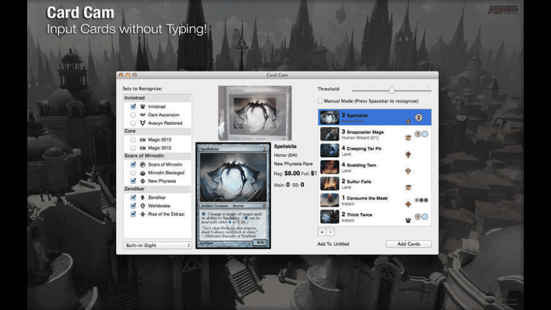Click the large Spellskite card image

click(233, 195)
